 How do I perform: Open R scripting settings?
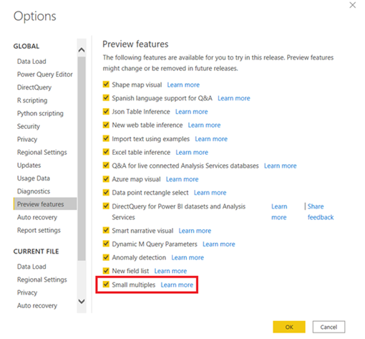pos(32,100)
